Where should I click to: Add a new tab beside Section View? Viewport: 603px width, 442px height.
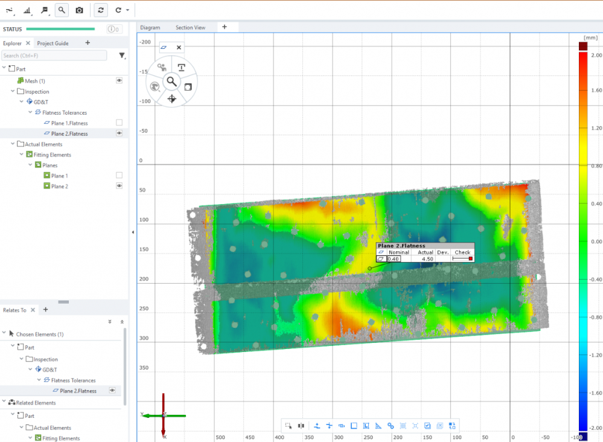point(225,27)
